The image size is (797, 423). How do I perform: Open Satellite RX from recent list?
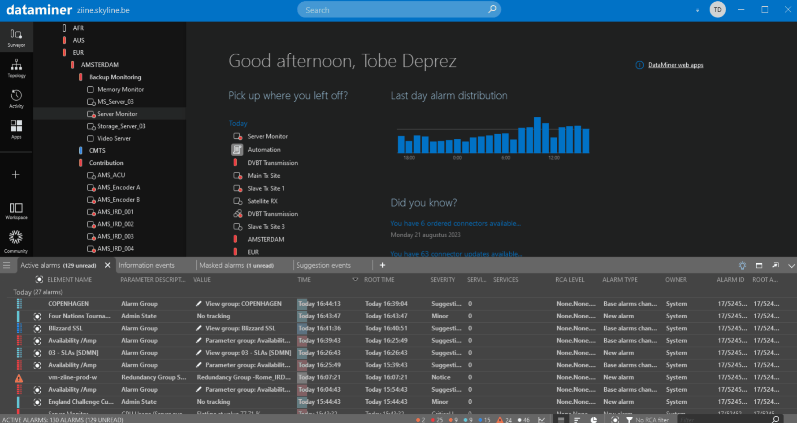262,201
